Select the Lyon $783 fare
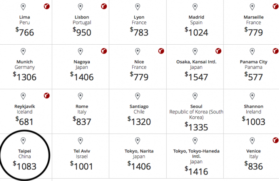The height and width of the screenshot is (181, 279). [139, 32]
